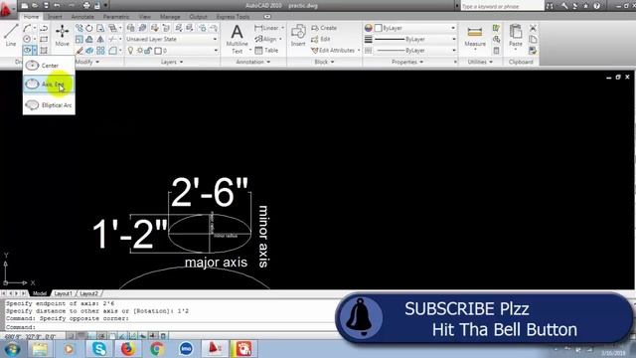Select the Circle tool
The width and height of the screenshot is (636, 358).
point(27,39)
